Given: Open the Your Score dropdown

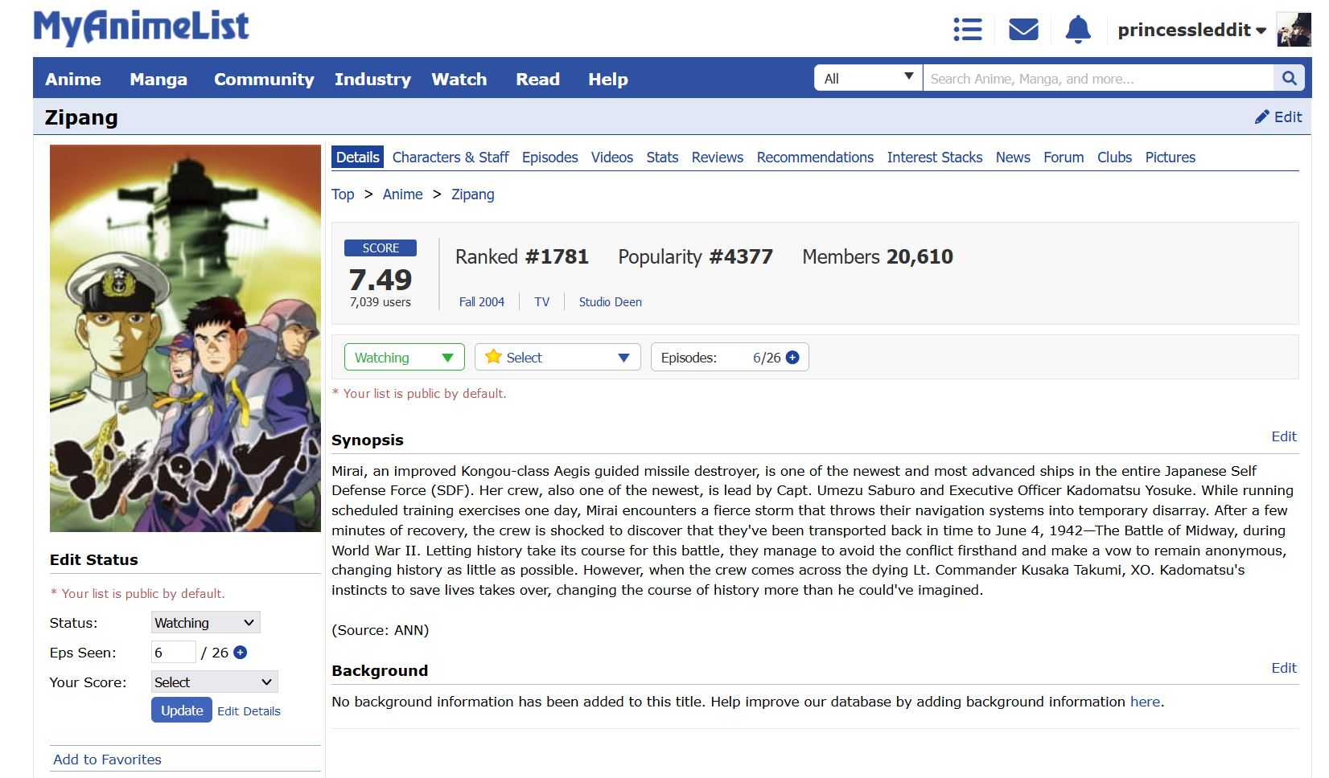Looking at the screenshot, I should 214,682.
